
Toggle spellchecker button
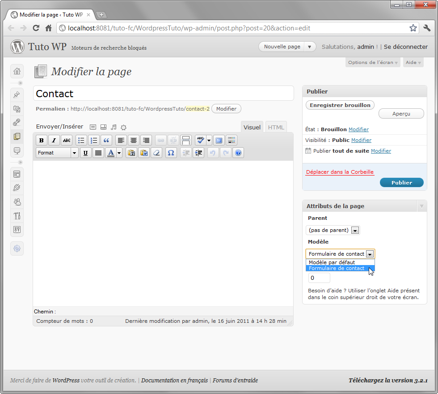(x=200, y=140)
